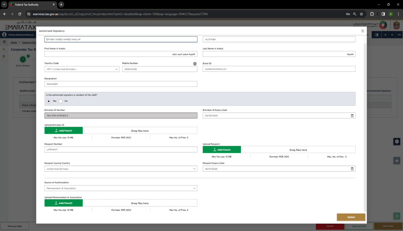
Task: Open the hamburger menu in EmaraTax sidebar
Action: pos(4,42)
